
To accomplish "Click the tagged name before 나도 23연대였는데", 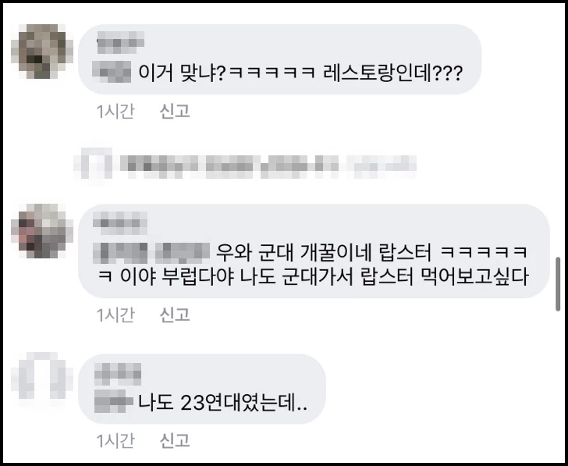I will (x=114, y=401).
